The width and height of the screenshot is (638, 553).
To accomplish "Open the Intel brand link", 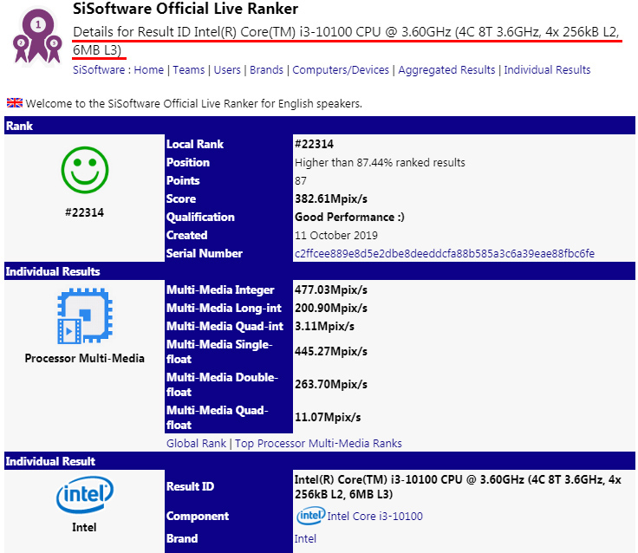I will [x=305, y=539].
